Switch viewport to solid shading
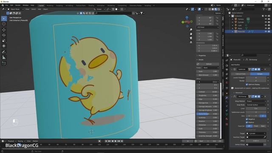This screenshot has width=272, height=153. (x=212, y=9)
